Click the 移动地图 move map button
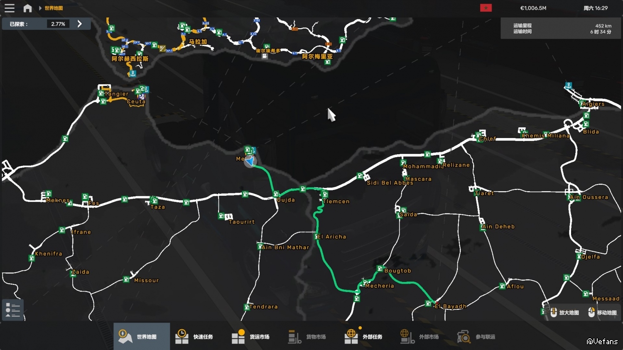 coord(603,313)
